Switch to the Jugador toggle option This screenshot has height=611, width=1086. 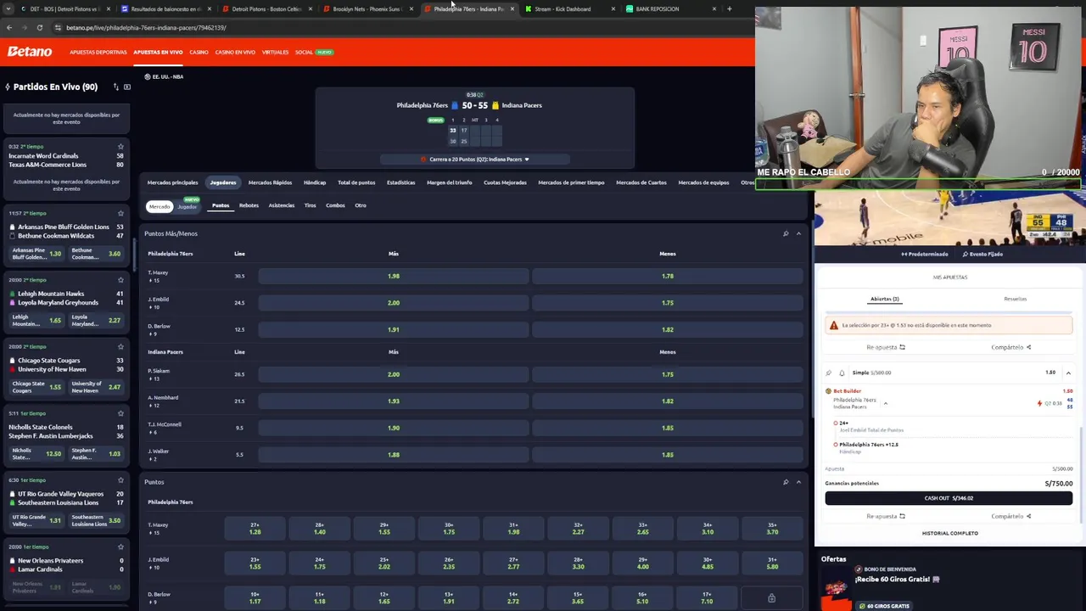187,206
